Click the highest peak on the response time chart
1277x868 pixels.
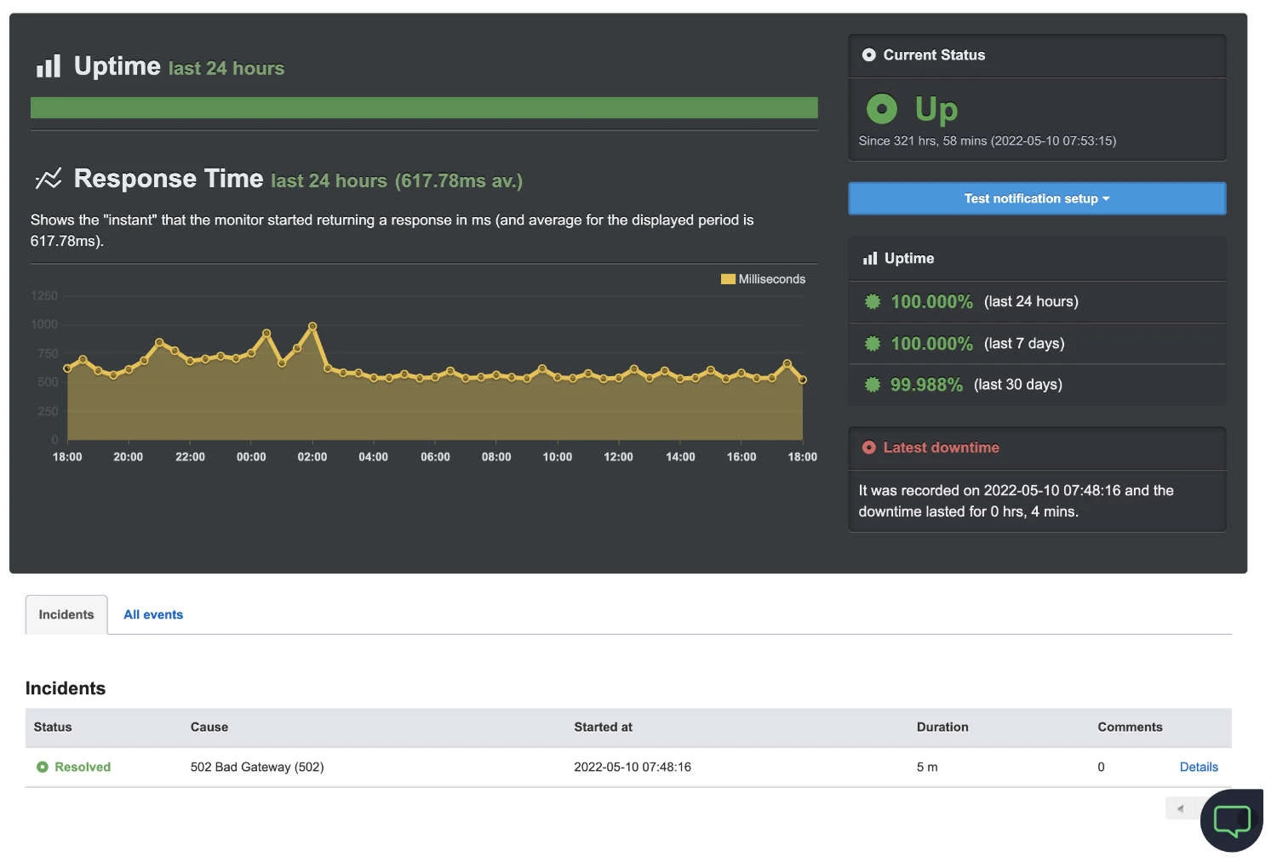click(x=312, y=326)
